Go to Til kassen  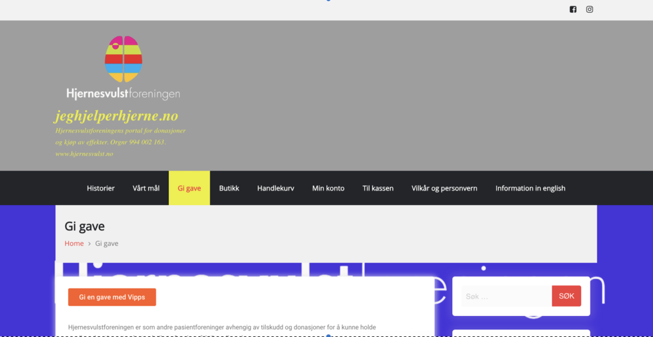(x=378, y=188)
